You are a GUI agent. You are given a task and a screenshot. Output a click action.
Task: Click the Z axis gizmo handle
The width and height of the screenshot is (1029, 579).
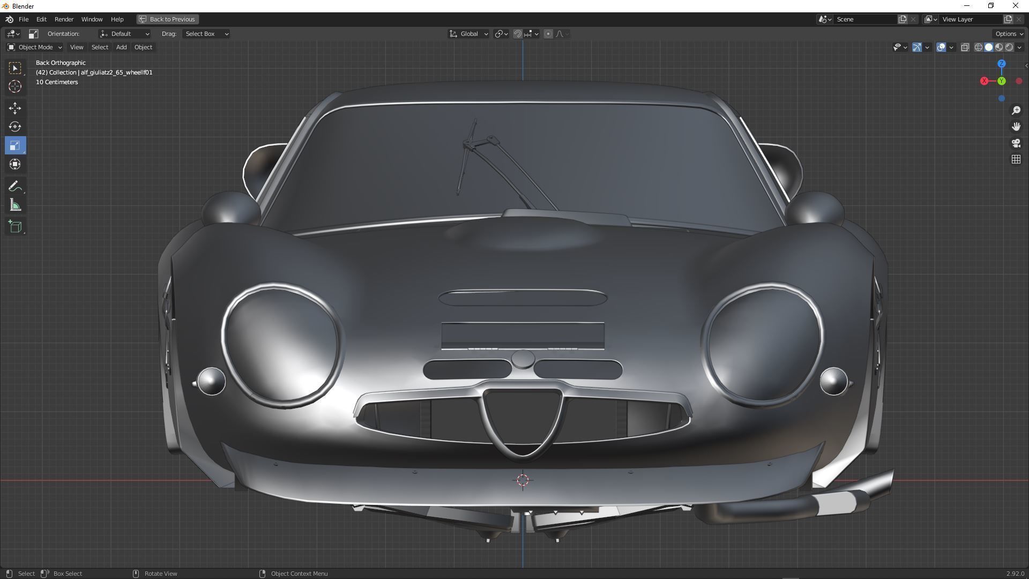click(x=1001, y=64)
